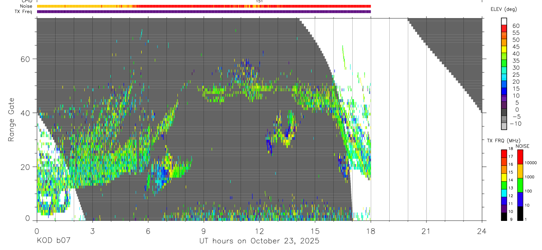
Task: Pick the light gray bottom segment of ELEV bar
Action: click(x=504, y=127)
